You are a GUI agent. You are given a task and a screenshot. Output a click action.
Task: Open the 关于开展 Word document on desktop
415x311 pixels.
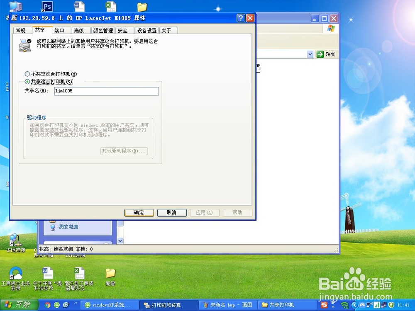coord(47,279)
